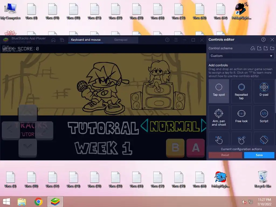This screenshot has height=207, width=276.
Task: Select the Free look control
Action: [x=241, y=118]
